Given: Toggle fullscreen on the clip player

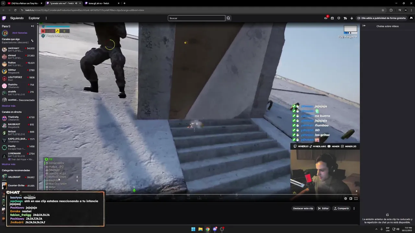Looking at the screenshot, I should pos(356,198).
